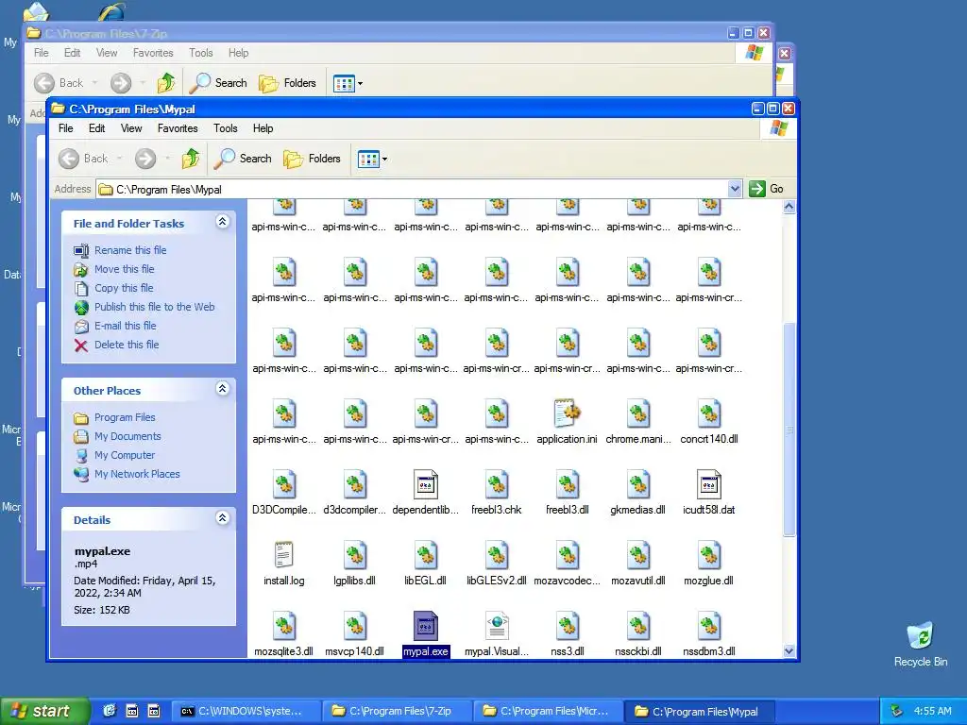Collapse the File and Folder Tasks panel
The image size is (967, 725).
pyautogui.click(x=223, y=221)
